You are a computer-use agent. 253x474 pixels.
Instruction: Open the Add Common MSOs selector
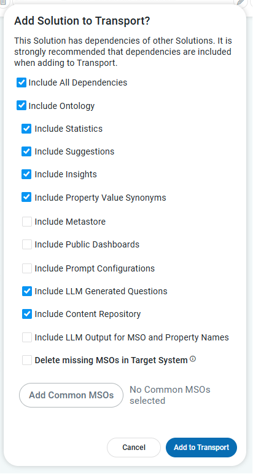tap(71, 395)
